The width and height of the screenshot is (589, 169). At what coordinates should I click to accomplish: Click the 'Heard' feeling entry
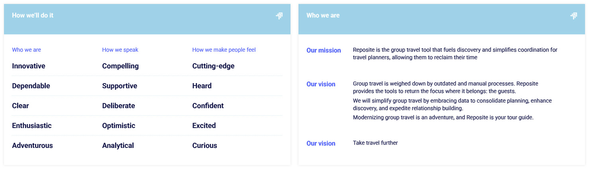[x=202, y=86]
